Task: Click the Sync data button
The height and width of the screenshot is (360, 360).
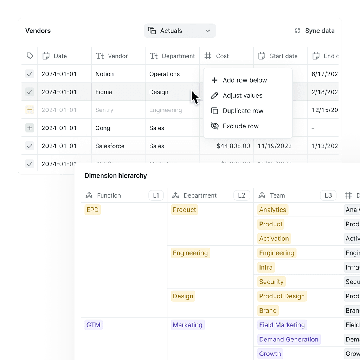Action: (x=320, y=31)
